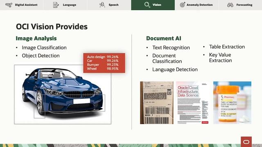Click 'Key Value Extraction' bullet text

coord(220,58)
